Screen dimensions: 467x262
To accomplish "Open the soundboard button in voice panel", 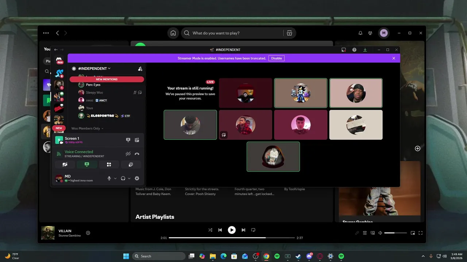I will point(131,164).
